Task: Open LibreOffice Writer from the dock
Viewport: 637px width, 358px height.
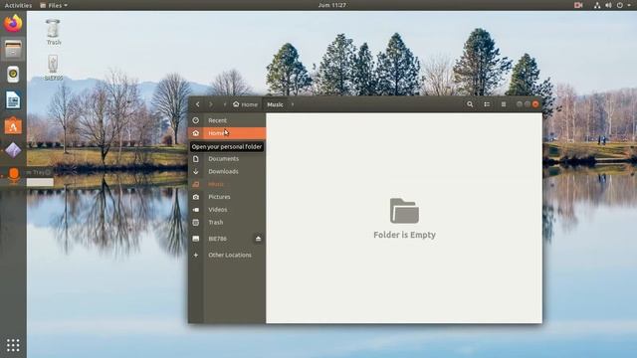Action: pos(13,99)
